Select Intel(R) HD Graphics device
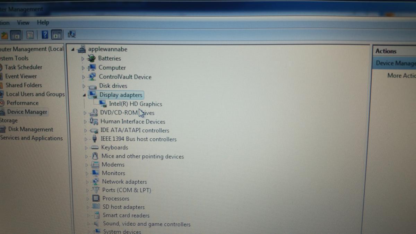Viewport: 416px width, 234px height. (x=135, y=104)
